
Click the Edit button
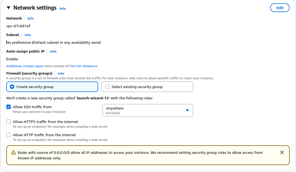tap(280, 8)
